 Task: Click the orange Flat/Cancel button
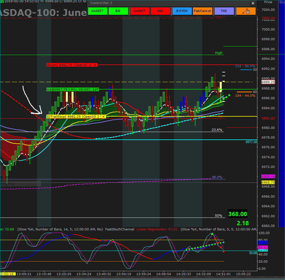(x=202, y=11)
